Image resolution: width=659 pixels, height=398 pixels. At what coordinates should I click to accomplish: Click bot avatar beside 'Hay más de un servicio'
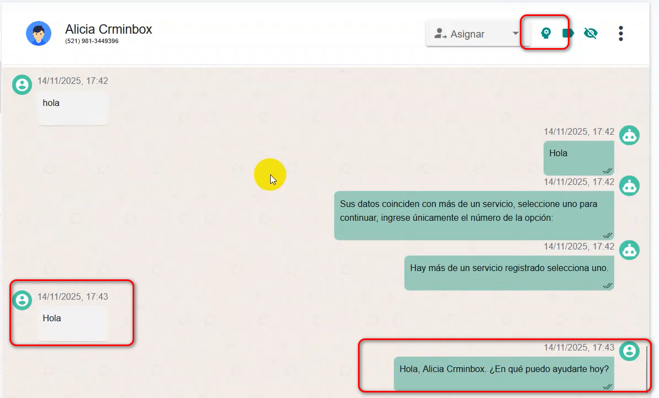click(x=629, y=250)
